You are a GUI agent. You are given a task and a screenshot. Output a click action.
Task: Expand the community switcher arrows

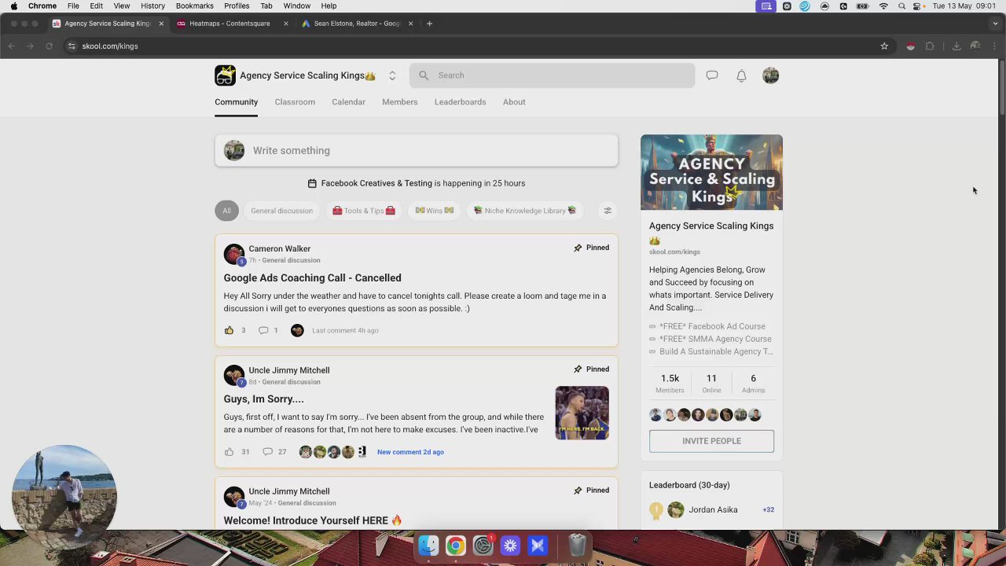[x=392, y=75]
